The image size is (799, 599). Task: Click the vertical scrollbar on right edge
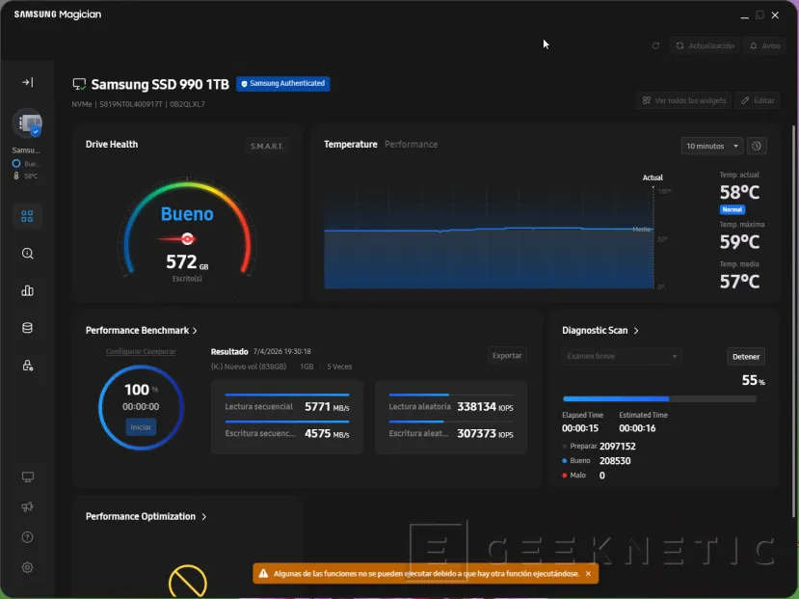[x=793, y=321]
